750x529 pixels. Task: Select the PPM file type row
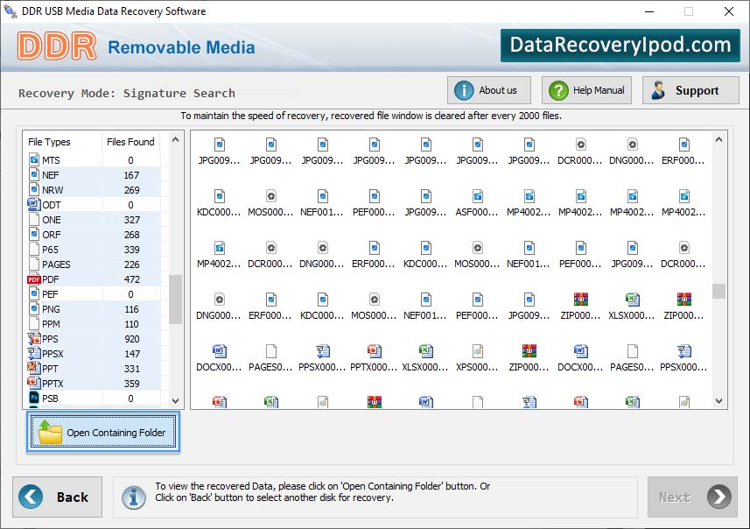point(94,324)
